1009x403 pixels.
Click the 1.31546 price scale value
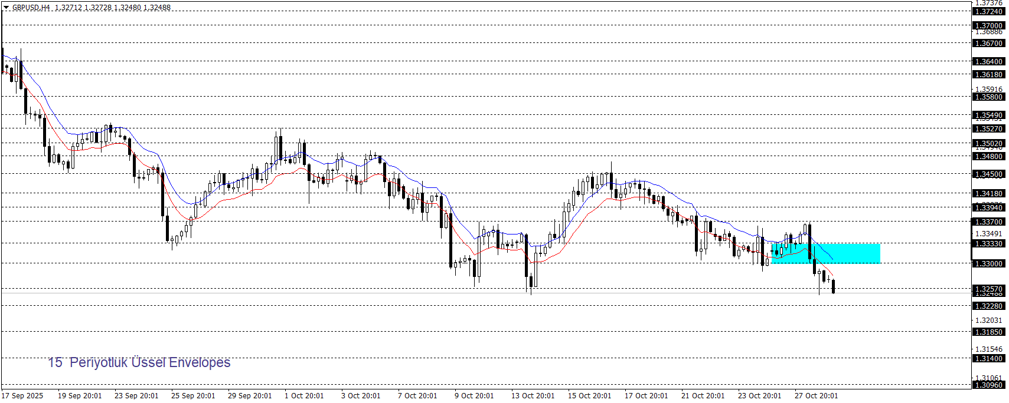click(988, 349)
